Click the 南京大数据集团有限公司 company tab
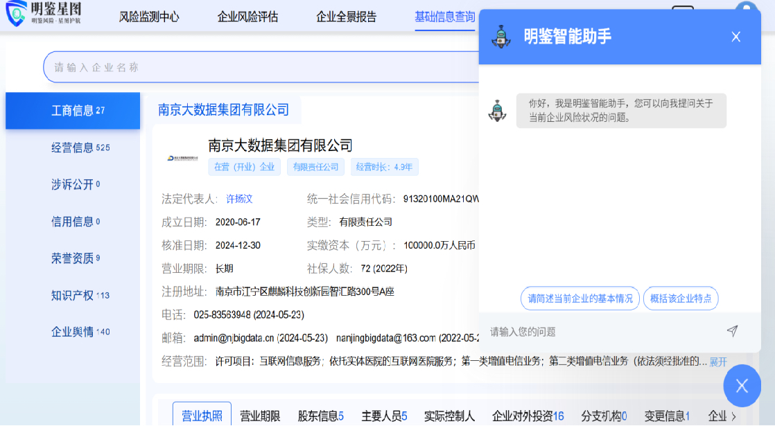Image resolution: width=775 pixels, height=426 pixels. (223, 109)
